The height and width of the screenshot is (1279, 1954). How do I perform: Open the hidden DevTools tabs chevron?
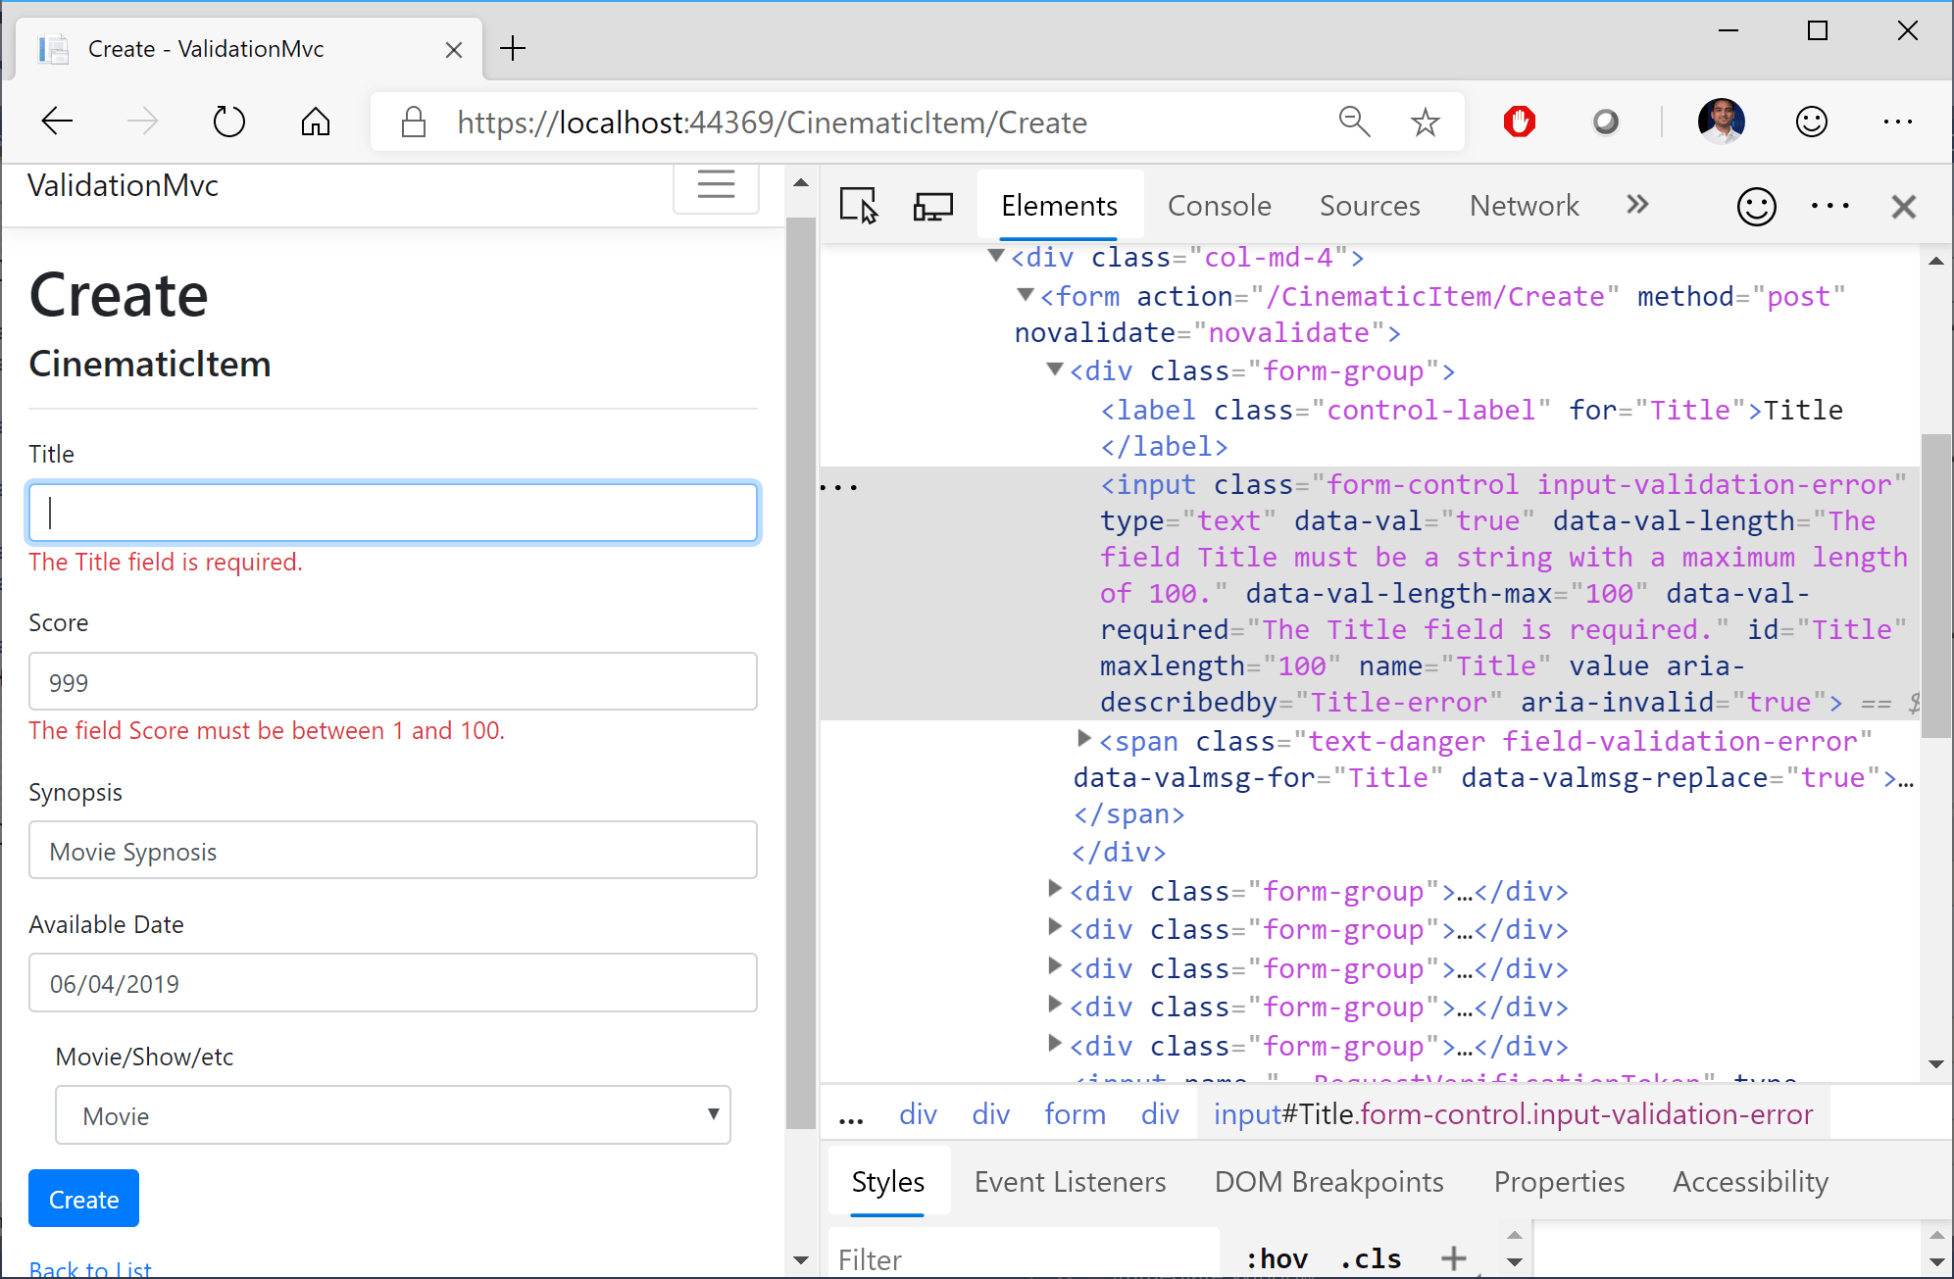pyautogui.click(x=1636, y=205)
